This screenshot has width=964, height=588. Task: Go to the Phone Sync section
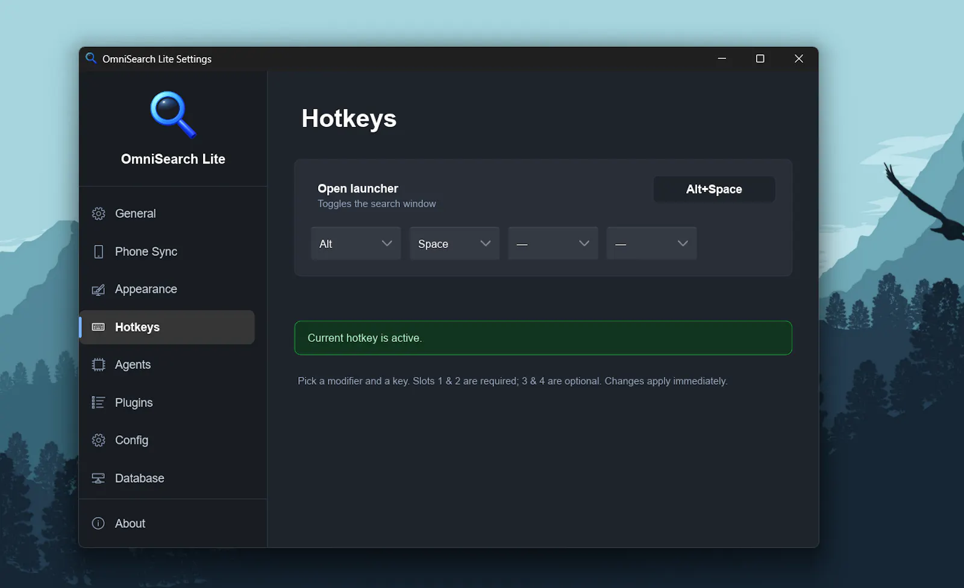tap(146, 252)
